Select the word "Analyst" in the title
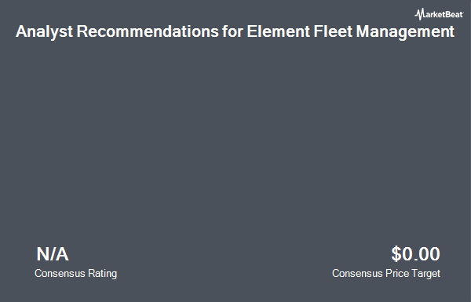This screenshot has height=302, width=471. (44, 31)
